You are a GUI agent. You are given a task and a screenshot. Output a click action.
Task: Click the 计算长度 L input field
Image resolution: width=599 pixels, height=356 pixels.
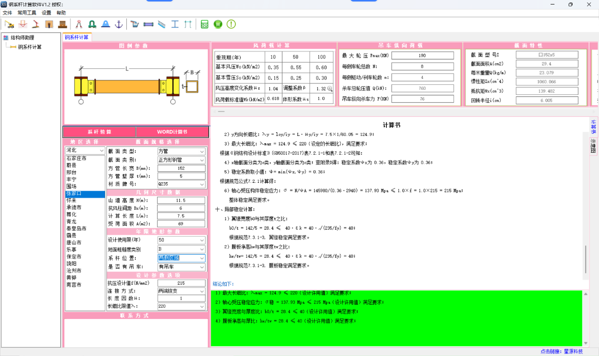[x=181, y=216]
